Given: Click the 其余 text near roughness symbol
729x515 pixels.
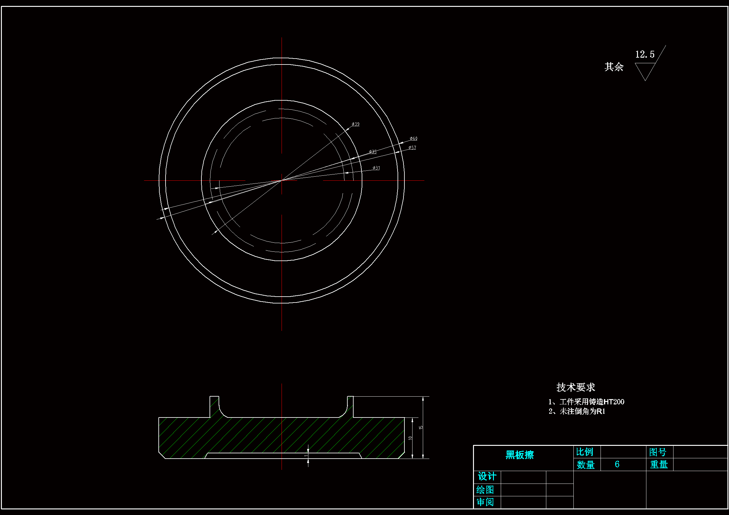Looking at the screenshot, I should coord(614,67).
